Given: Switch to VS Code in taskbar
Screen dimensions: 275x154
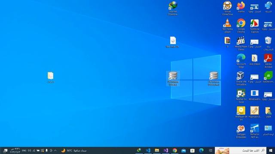Looking at the screenshot, I should click(148, 150).
